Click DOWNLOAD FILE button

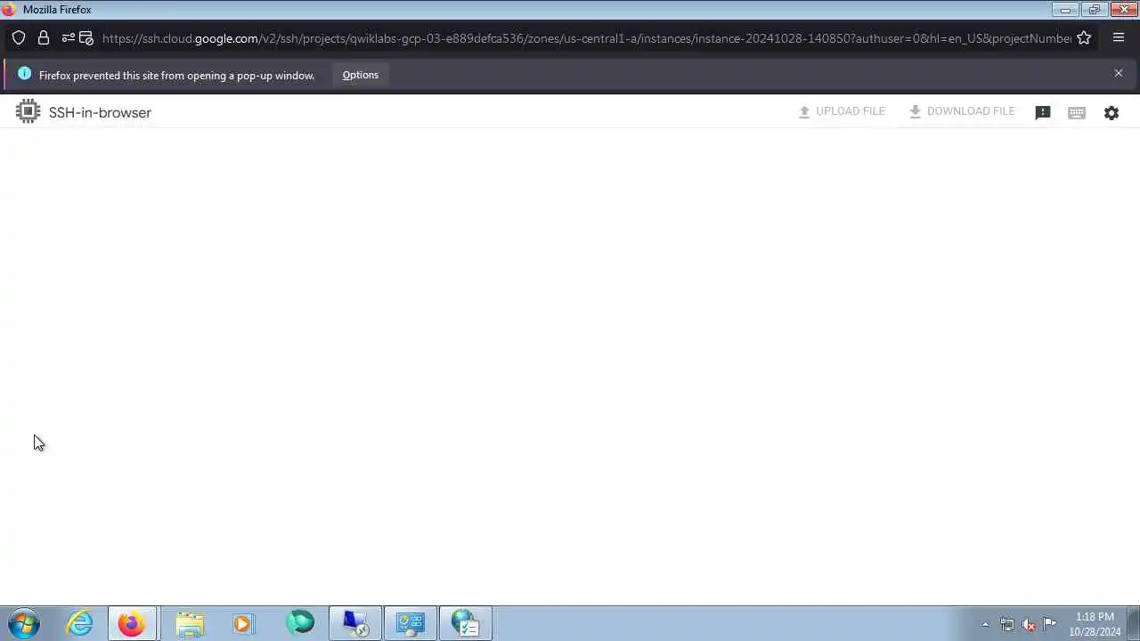coord(962,111)
